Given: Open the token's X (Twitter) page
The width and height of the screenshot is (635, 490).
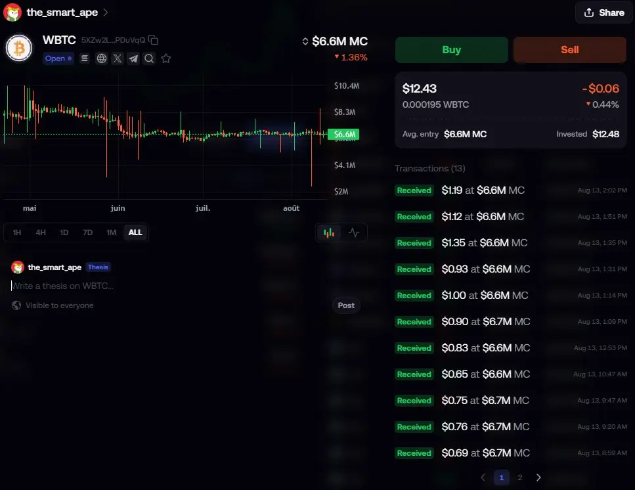Looking at the screenshot, I should [118, 58].
